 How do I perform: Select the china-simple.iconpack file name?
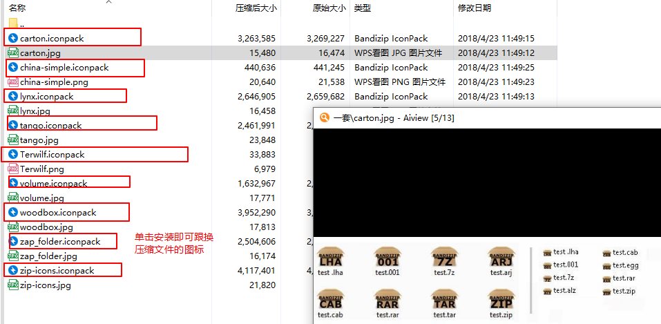(x=64, y=68)
